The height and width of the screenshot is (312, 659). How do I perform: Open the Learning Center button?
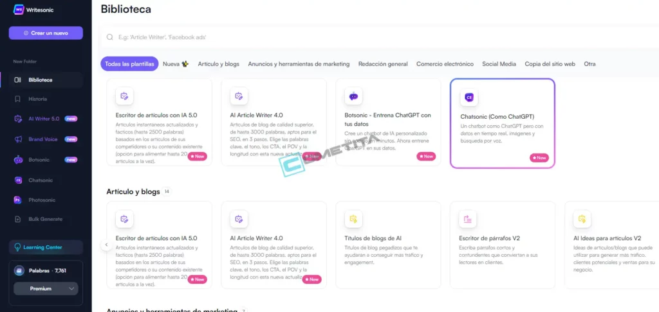tap(46, 247)
